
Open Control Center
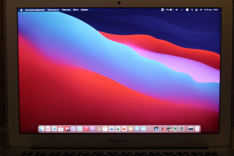coord(196,10)
